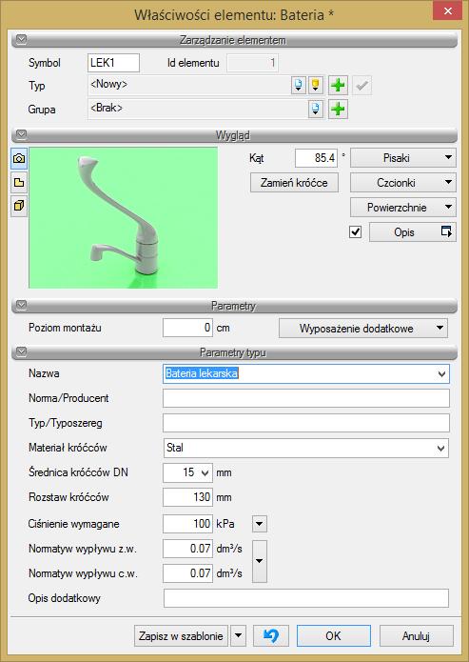This screenshot has height=662, width=469.
Task: Confirm with the OK button
Action: [x=334, y=636]
